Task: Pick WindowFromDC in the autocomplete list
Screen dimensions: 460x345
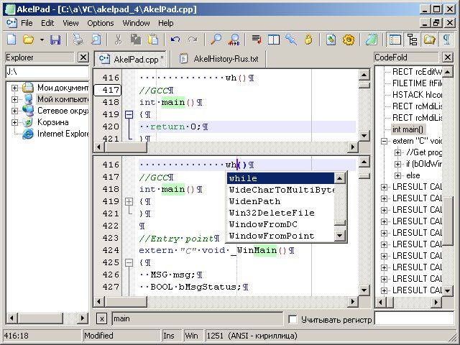Action: pos(281,224)
